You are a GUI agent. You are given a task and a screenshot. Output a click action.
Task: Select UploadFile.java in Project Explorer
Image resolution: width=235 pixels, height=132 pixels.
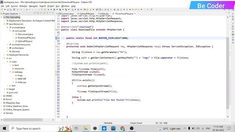pos(25,41)
